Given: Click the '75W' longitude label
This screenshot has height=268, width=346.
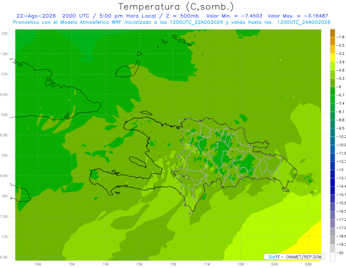Looking at the screenshot, I should [x=72, y=264].
